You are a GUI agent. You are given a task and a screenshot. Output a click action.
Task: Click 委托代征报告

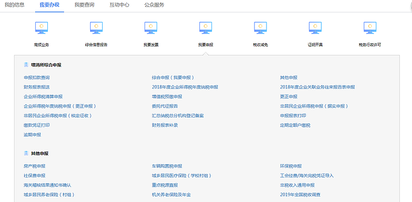point(165,106)
